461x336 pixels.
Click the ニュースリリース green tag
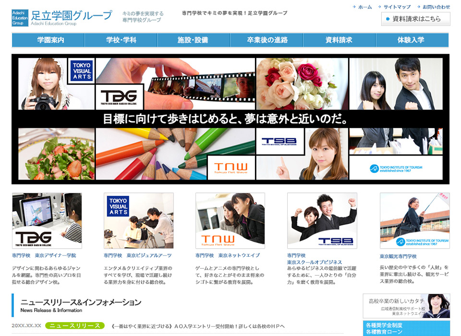tap(75, 326)
